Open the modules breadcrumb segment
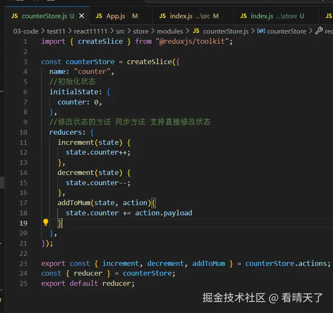 point(170,31)
